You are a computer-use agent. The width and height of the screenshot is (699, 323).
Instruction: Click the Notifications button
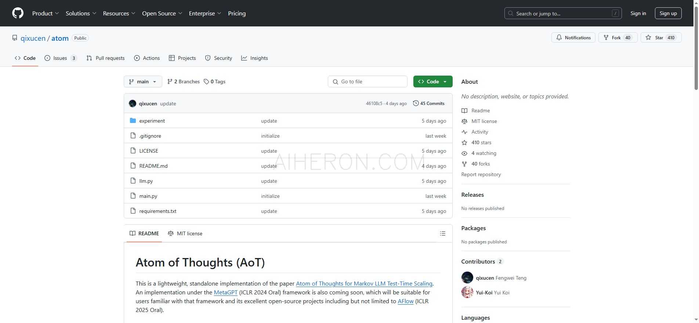point(573,37)
